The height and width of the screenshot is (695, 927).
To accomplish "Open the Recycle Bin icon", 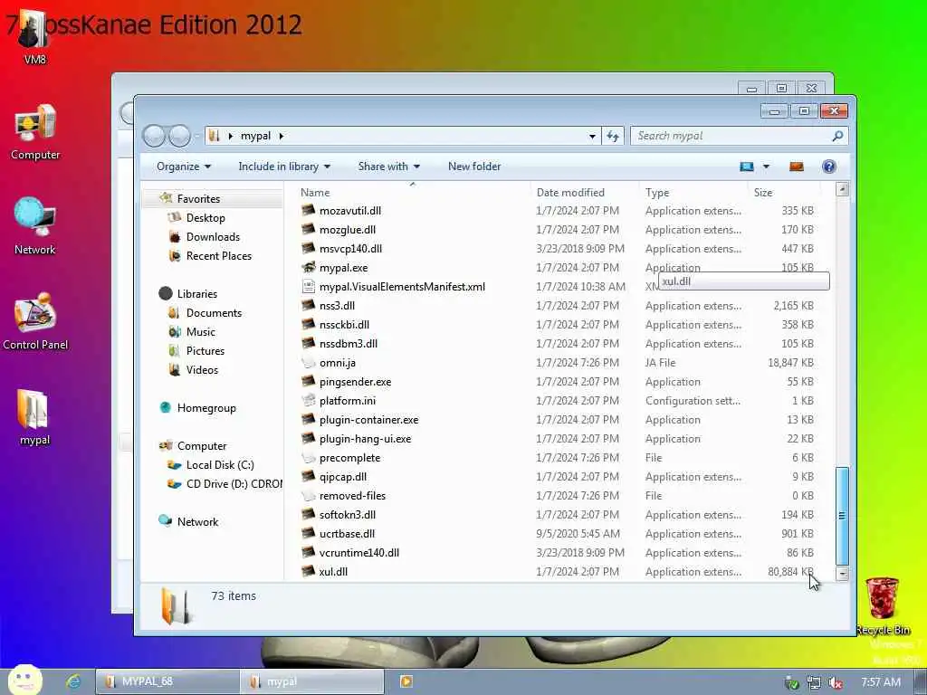I will coord(882,605).
